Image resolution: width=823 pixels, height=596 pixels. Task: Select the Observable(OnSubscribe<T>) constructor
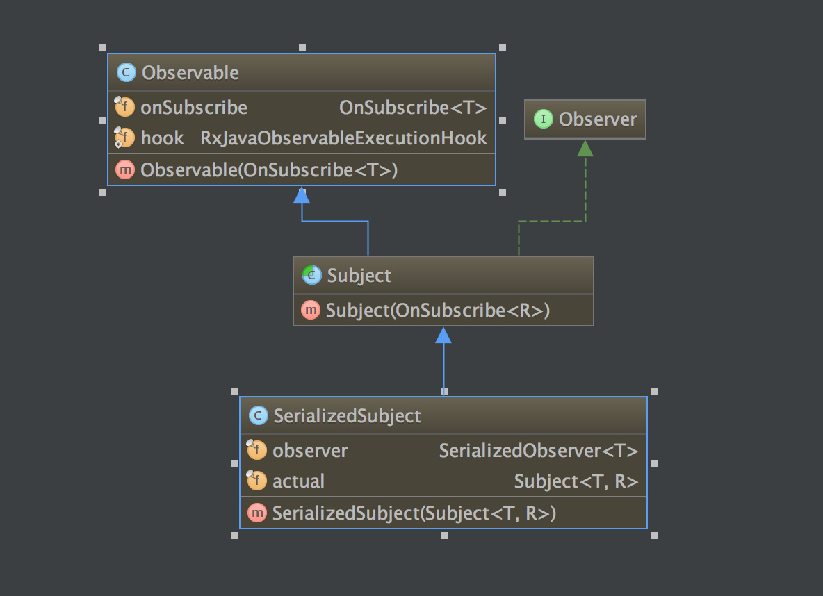(x=269, y=170)
